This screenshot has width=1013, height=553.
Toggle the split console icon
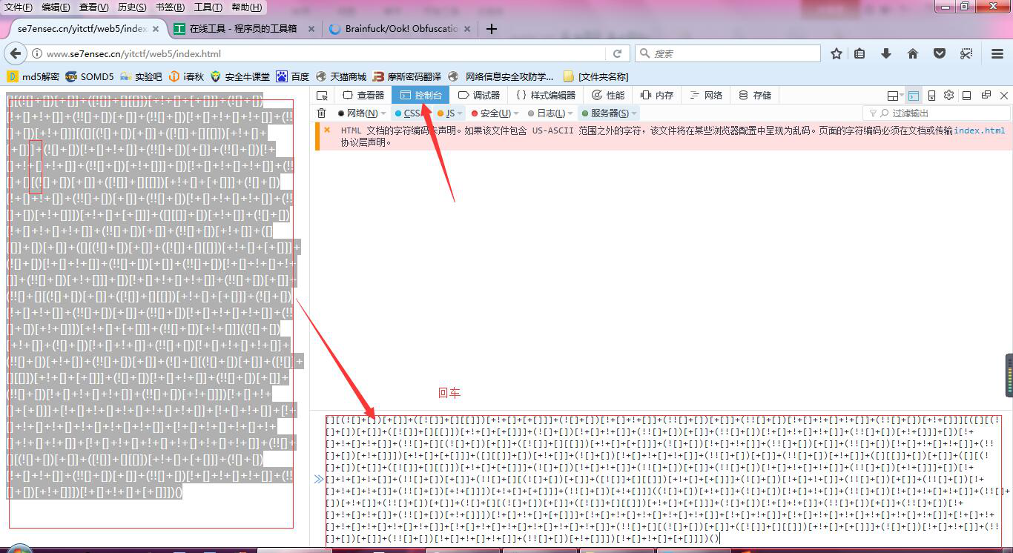(x=914, y=96)
